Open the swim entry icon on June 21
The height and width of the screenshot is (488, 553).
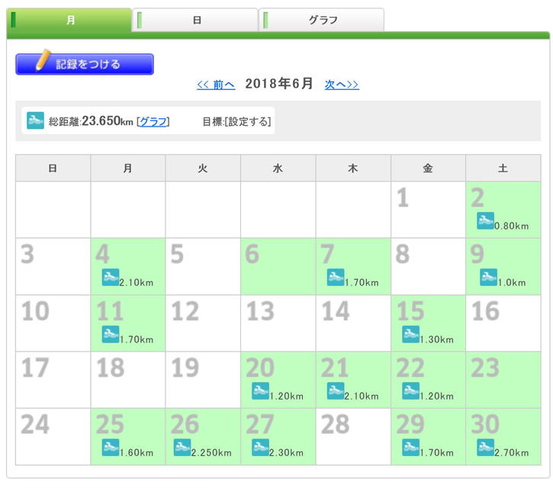tap(336, 391)
